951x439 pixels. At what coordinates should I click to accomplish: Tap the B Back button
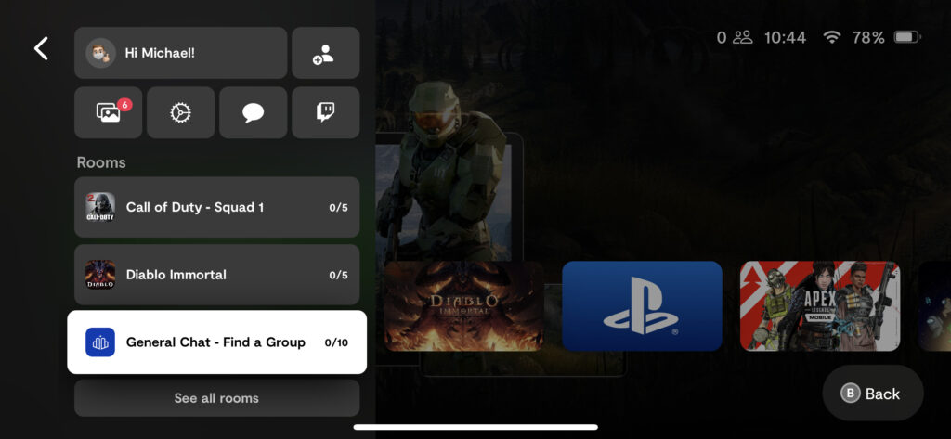[873, 394]
